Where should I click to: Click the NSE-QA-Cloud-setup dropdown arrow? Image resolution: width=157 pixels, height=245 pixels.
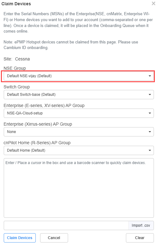click(150, 113)
